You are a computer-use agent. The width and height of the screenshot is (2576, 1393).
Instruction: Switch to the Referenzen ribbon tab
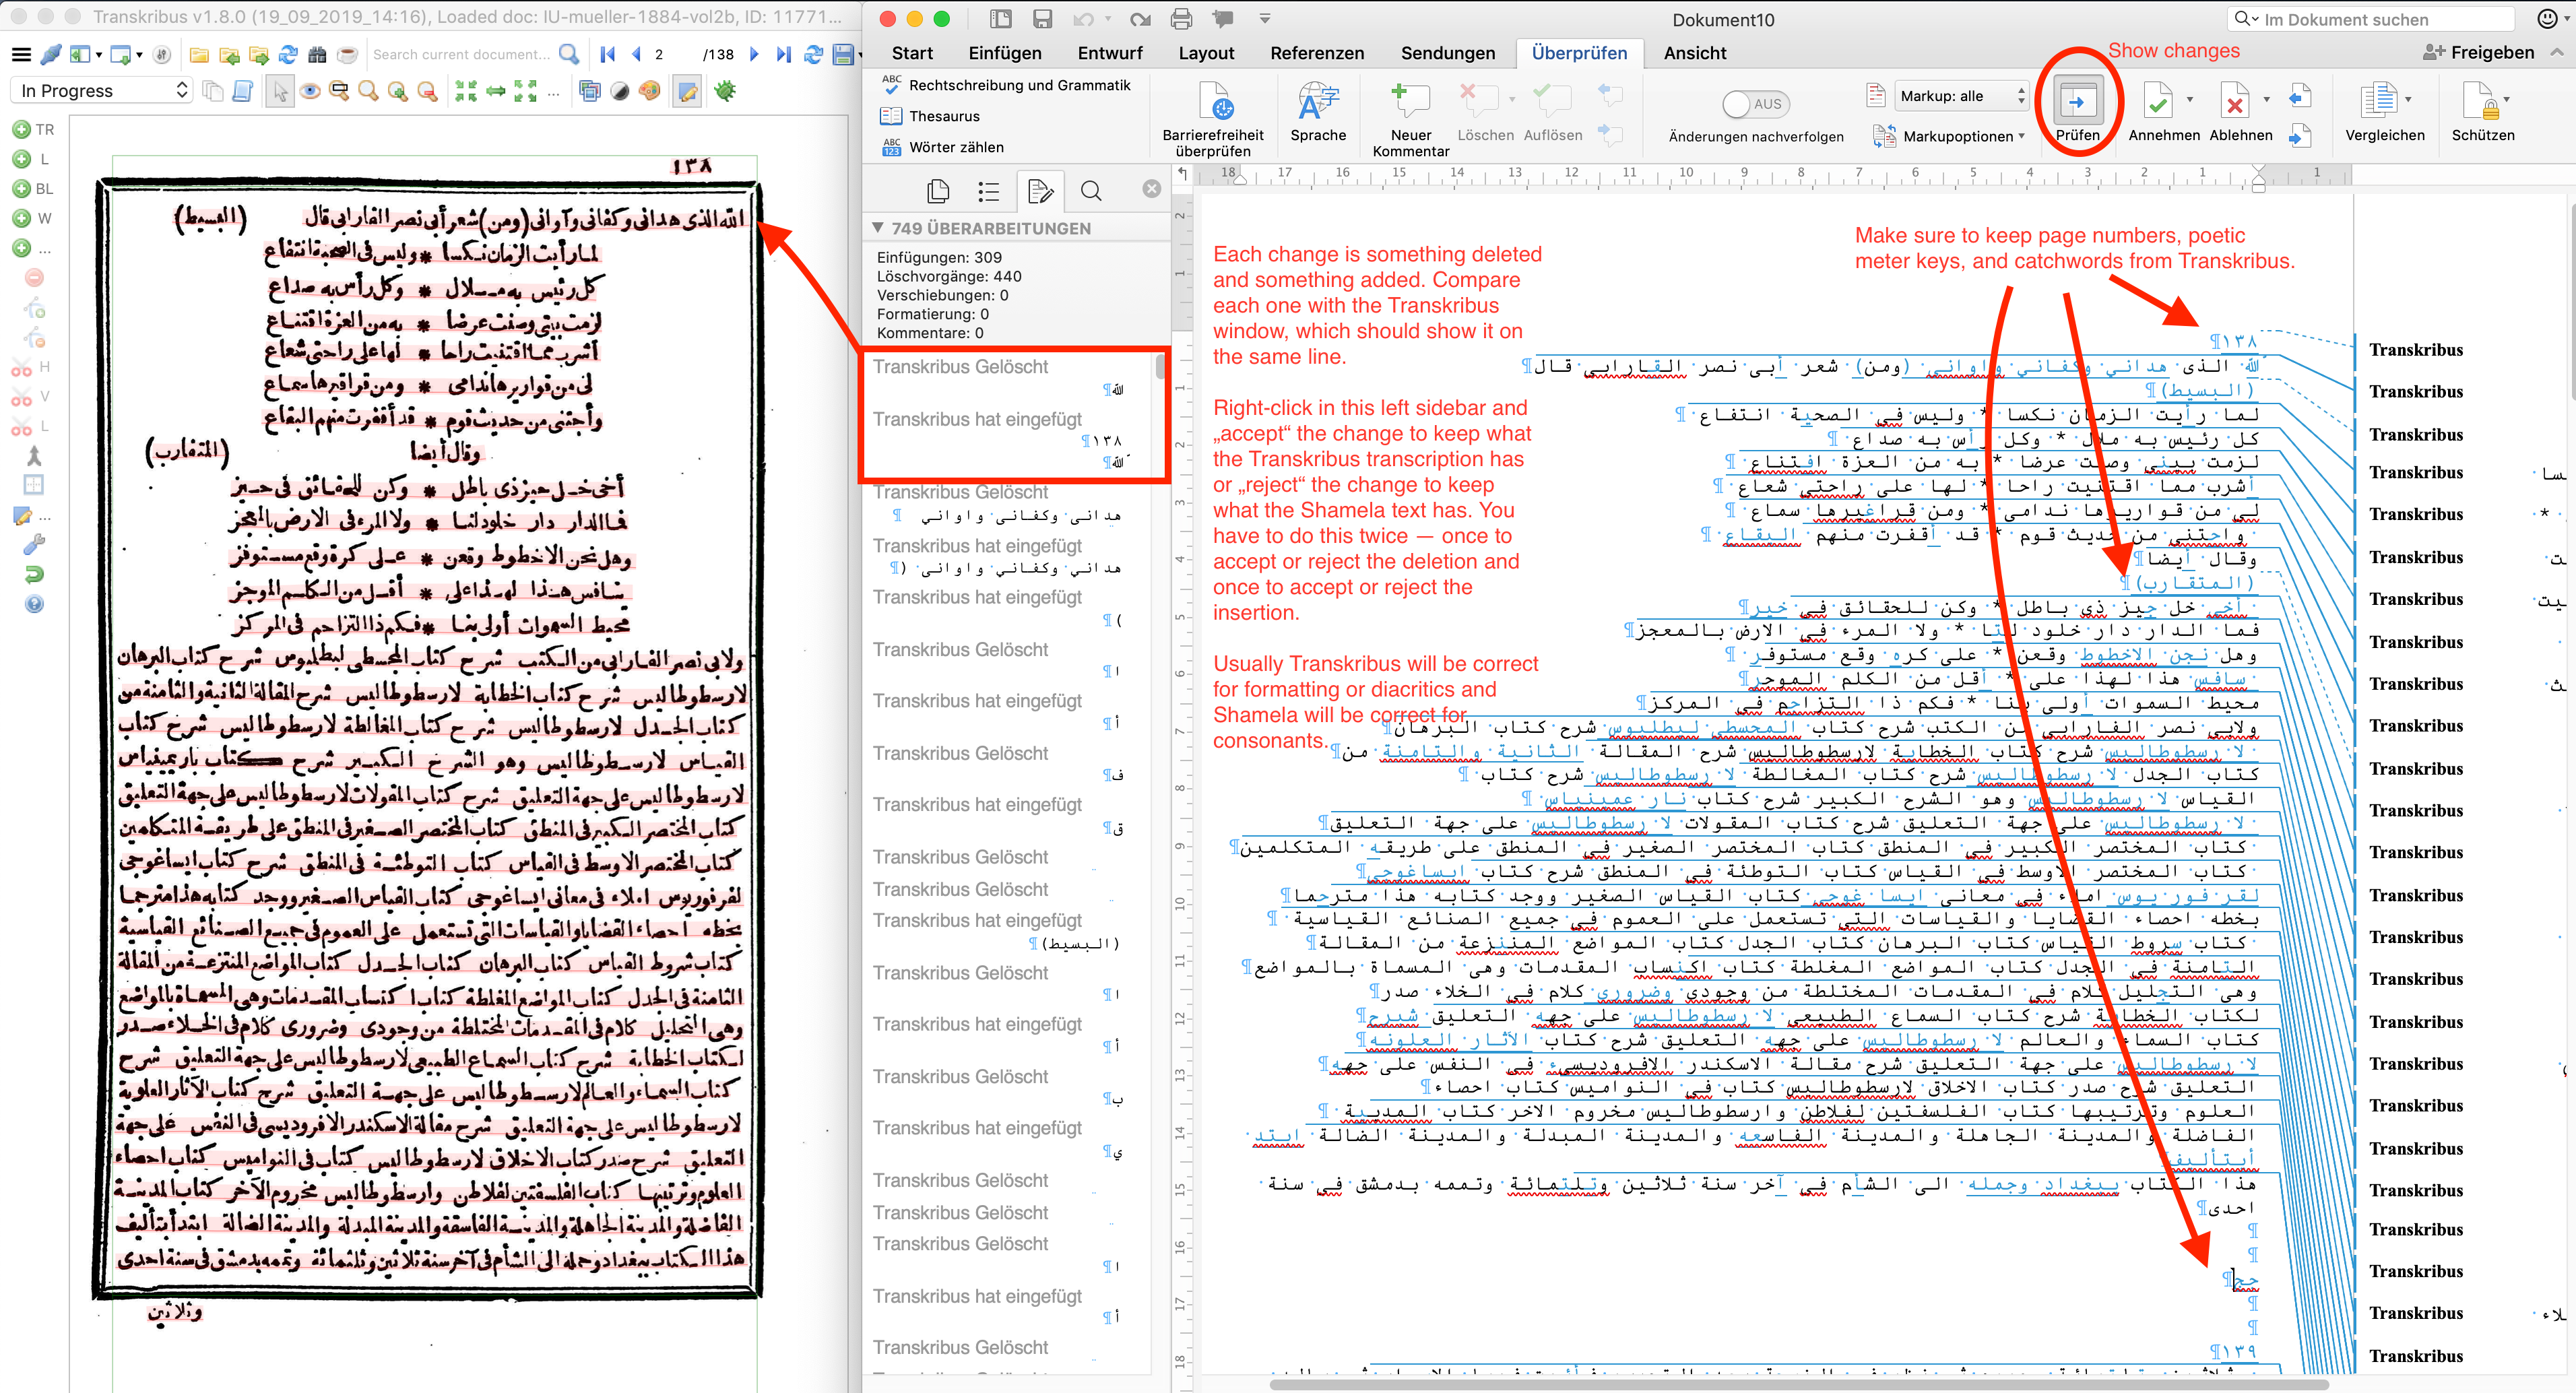(x=1317, y=52)
